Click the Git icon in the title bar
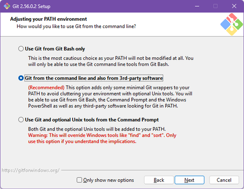Viewport: 244px width, 189px height. coord(7,6)
